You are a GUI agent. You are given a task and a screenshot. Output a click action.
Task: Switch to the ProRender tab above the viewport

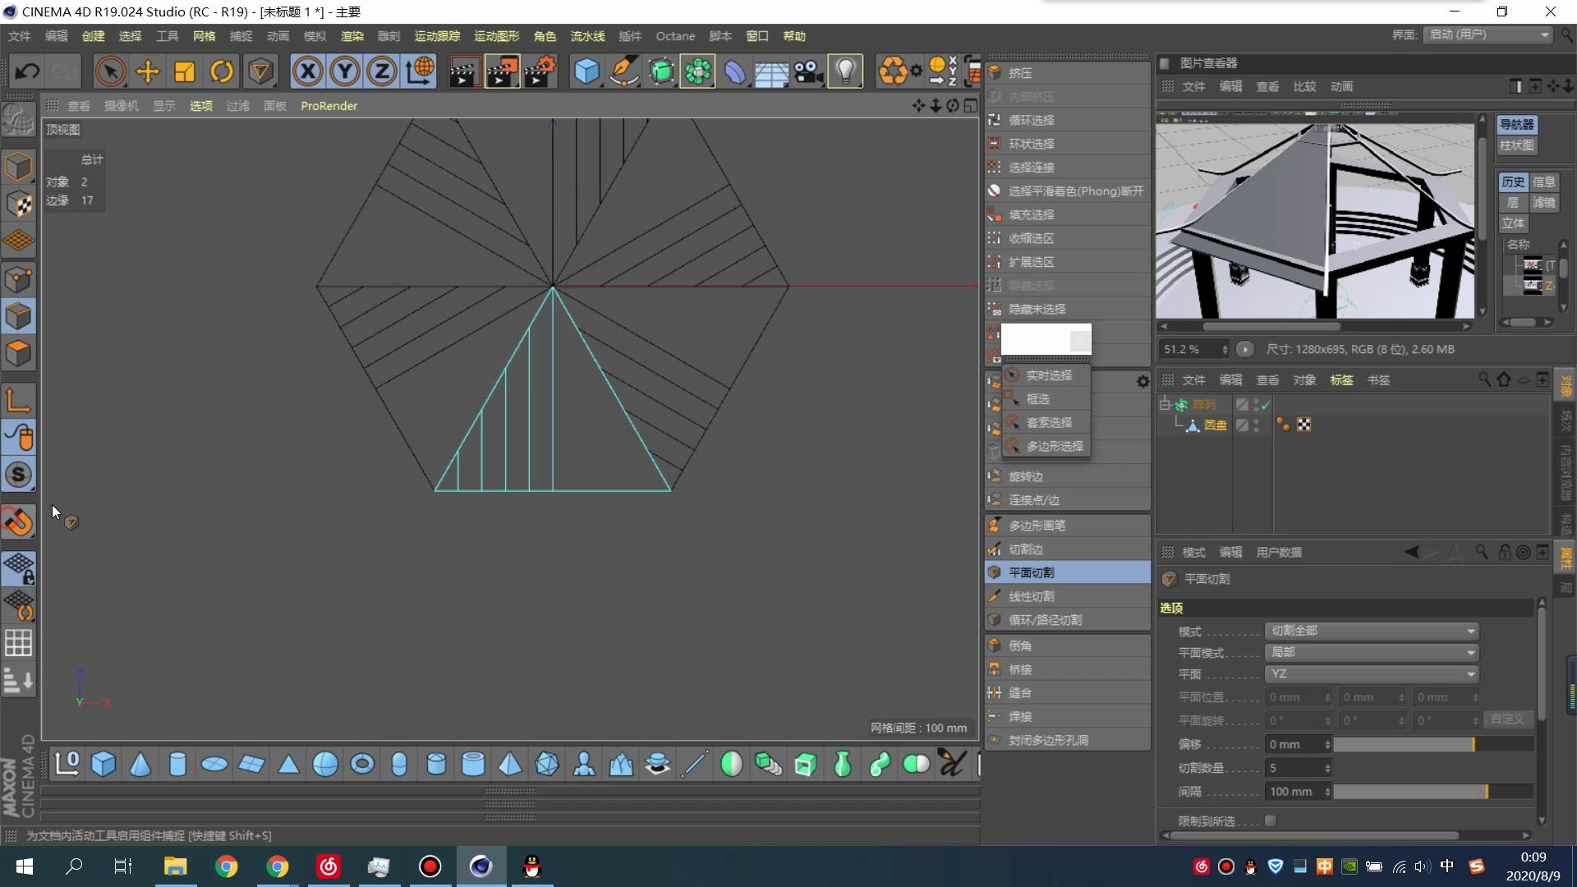coord(329,105)
